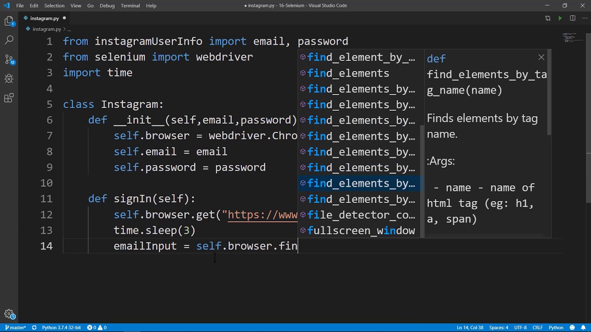591x332 pixels.
Task: Open Source Control view with badge 12
Action: [9, 59]
